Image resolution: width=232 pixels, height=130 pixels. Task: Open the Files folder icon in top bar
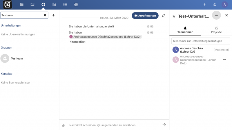(x=21, y=5)
